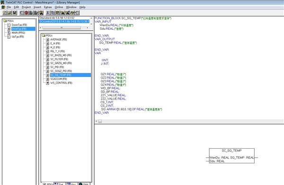Select E_H (FB) in the library tree
The width and height of the screenshot is (284, 185).
[55, 43]
